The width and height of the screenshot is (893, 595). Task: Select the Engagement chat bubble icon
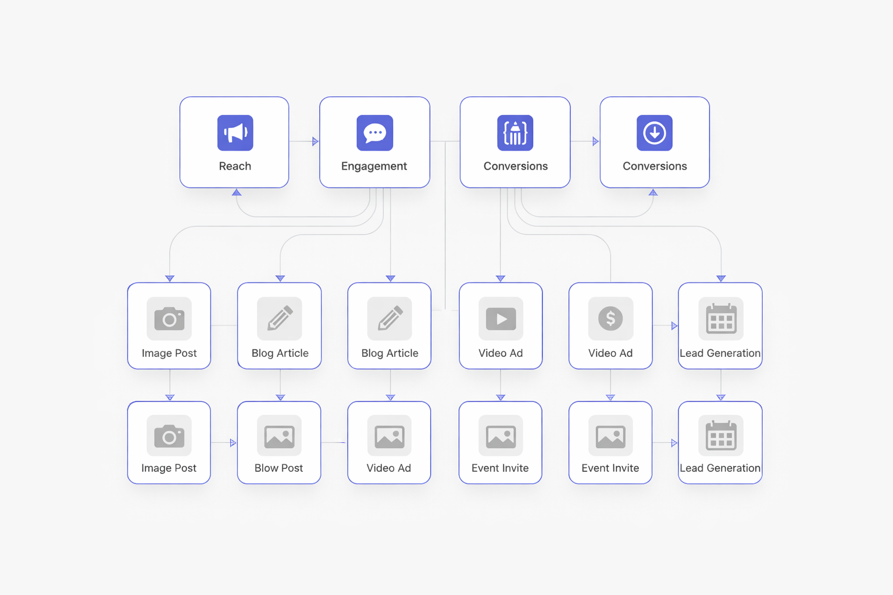374,133
